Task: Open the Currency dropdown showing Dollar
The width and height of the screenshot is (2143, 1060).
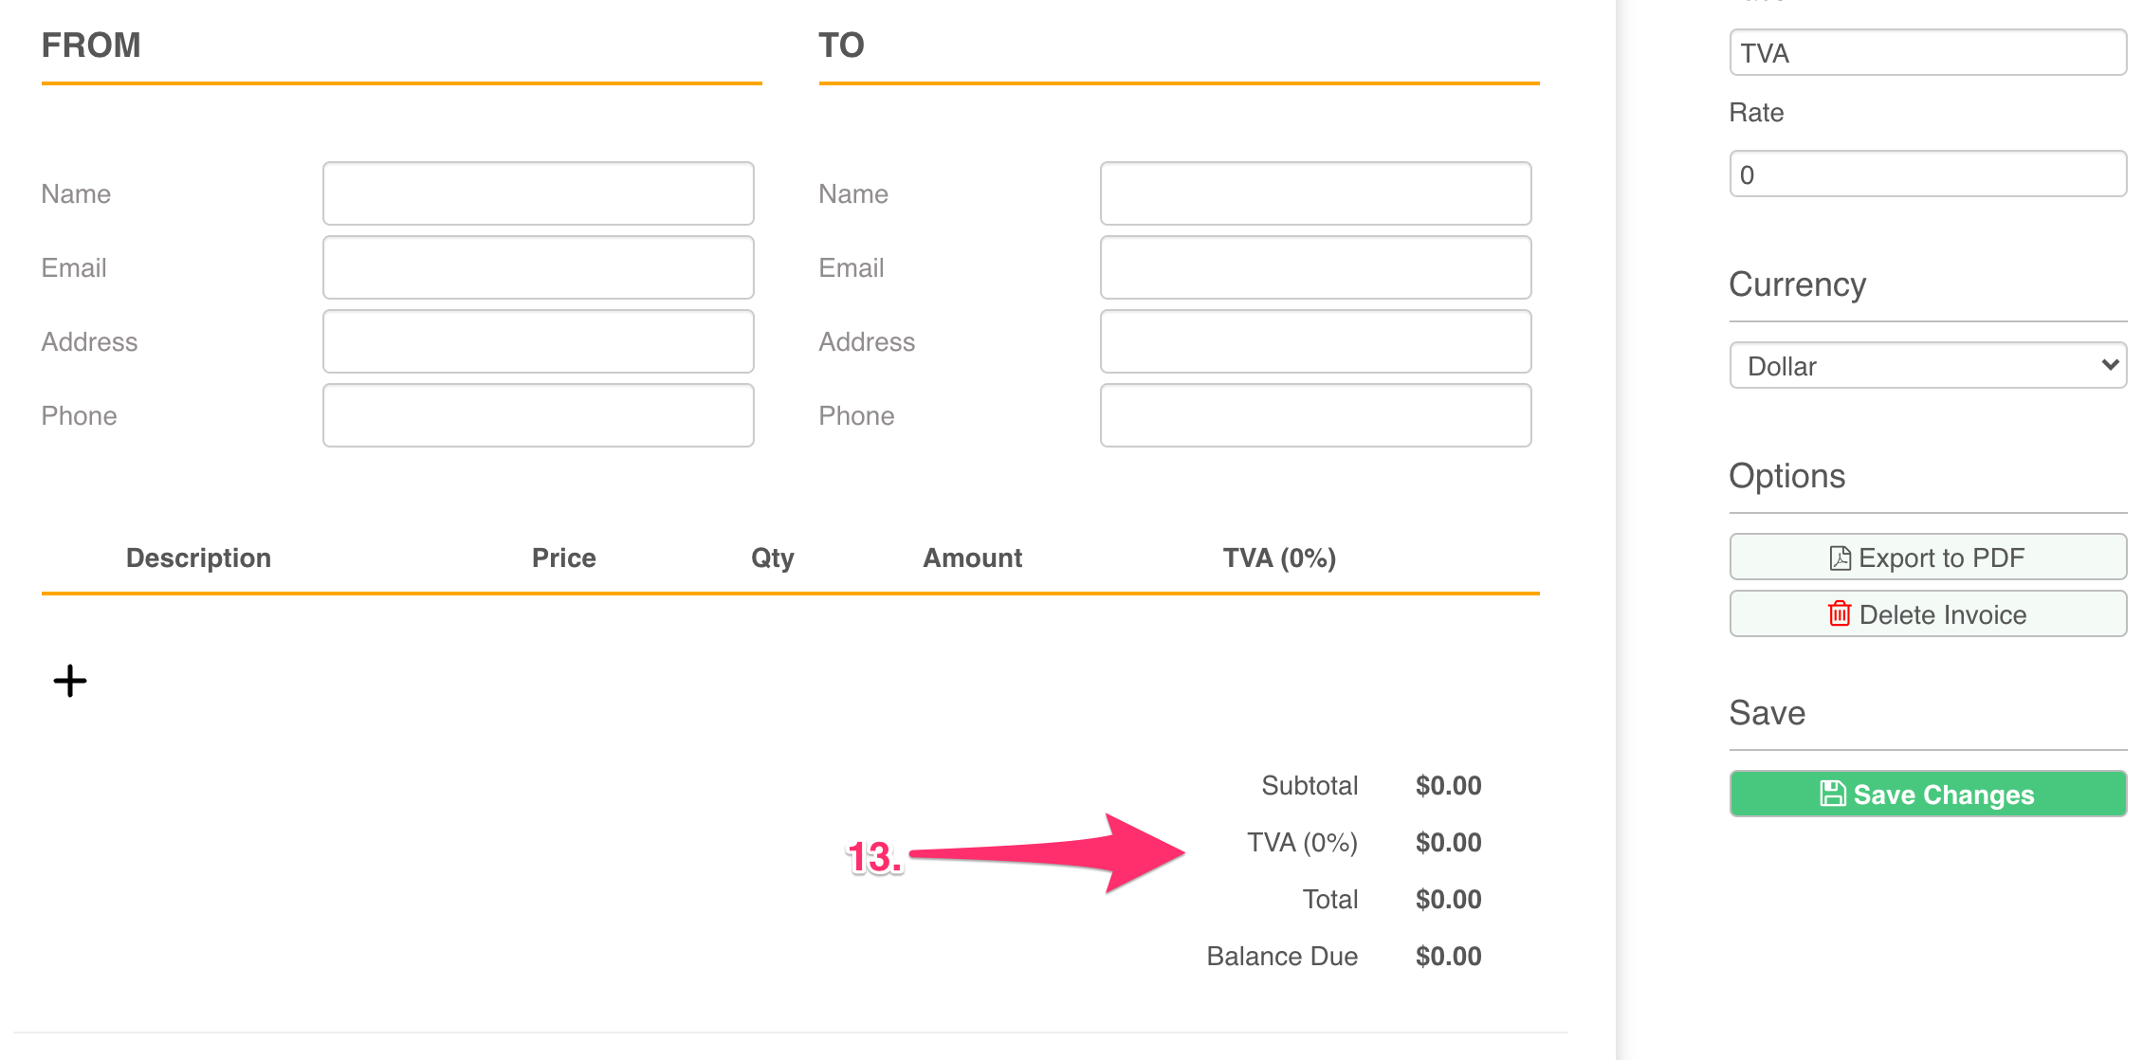Action: pyautogui.click(x=1928, y=366)
